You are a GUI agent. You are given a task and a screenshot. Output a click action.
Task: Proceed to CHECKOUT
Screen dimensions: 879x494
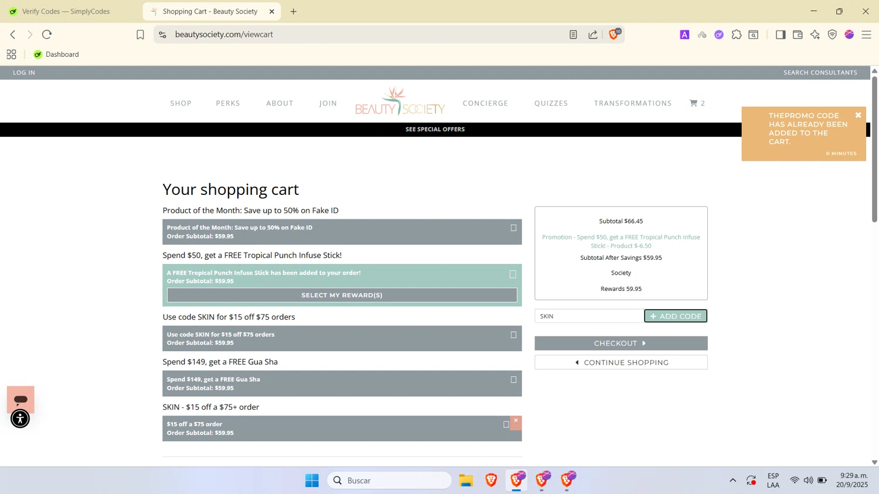[621, 343]
